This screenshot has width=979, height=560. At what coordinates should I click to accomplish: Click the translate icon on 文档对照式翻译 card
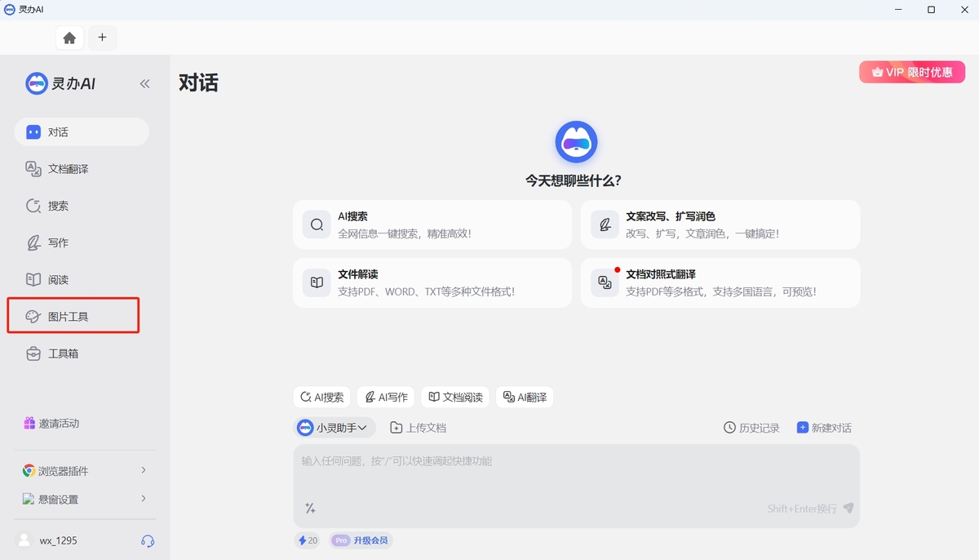[605, 282]
